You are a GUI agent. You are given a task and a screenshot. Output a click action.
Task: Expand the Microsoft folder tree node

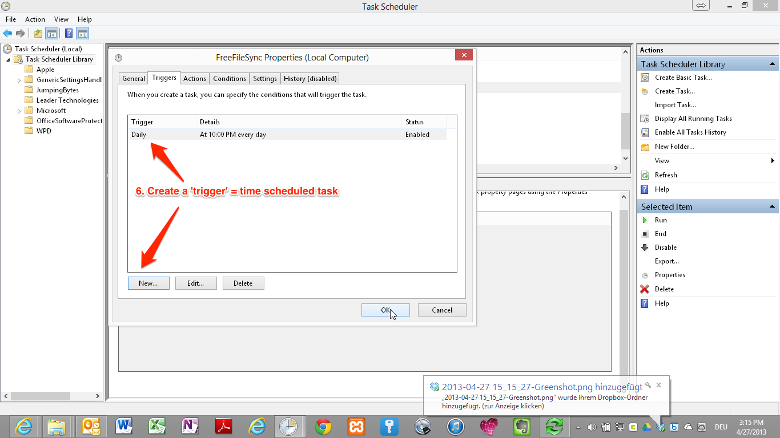[19, 111]
